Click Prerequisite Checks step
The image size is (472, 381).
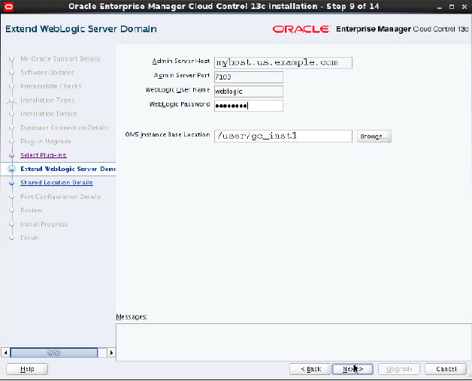[x=51, y=86]
